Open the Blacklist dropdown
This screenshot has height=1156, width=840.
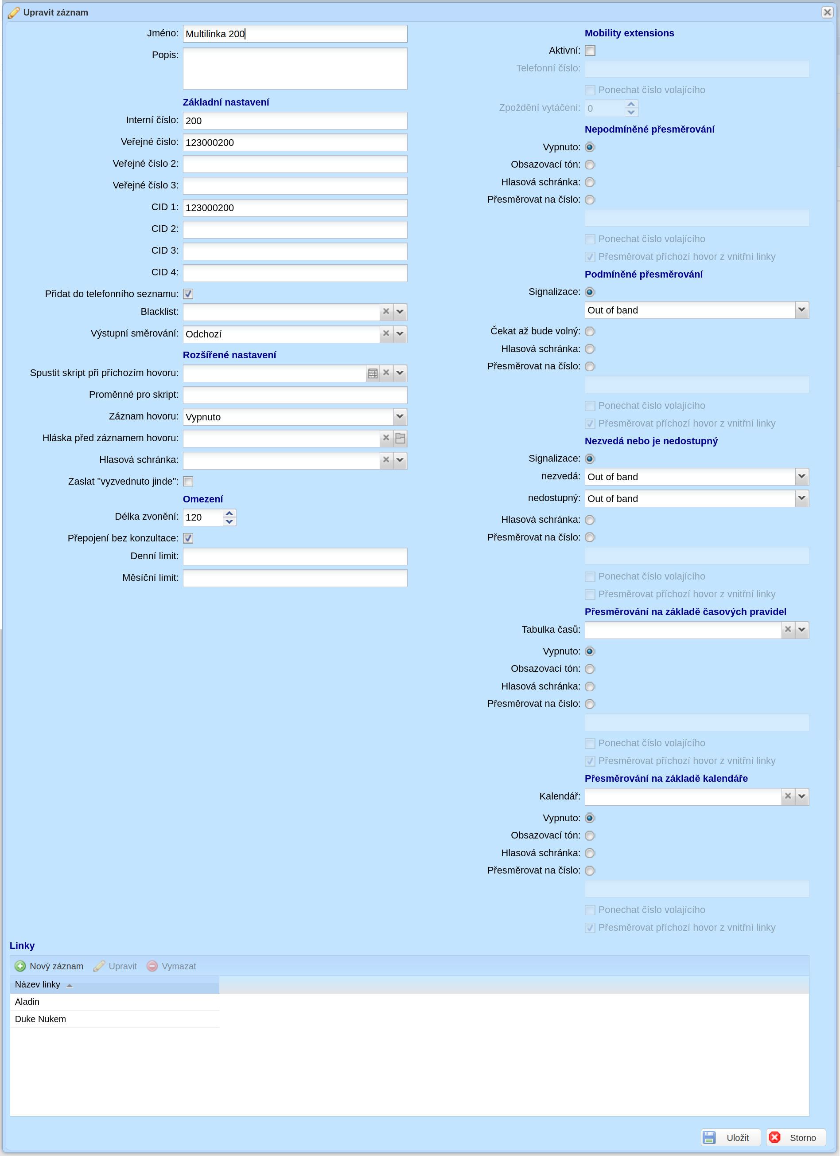[x=401, y=311]
